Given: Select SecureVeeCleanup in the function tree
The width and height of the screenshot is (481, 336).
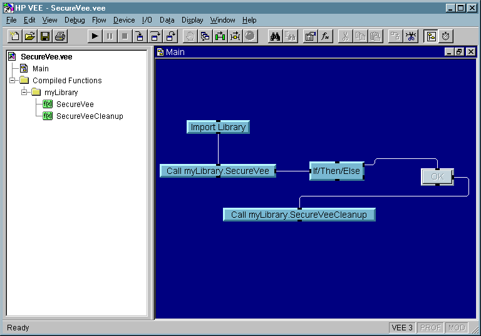Looking at the screenshot, I should [89, 116].
